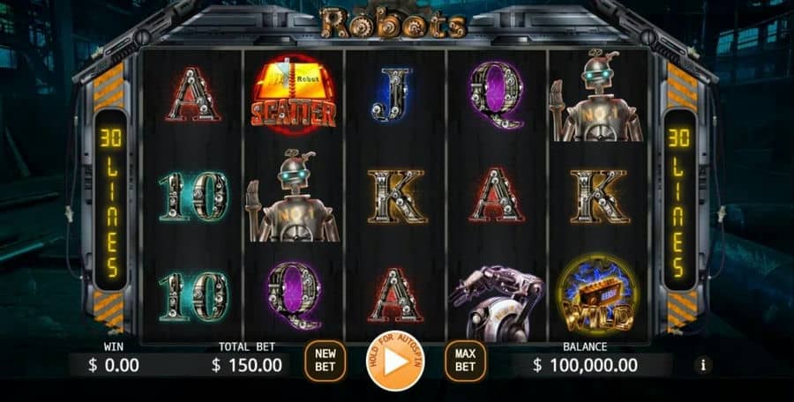Screen dimensions: 794x402
Task: Click the waving robot in reel two middle row
Action: (x=292, y=197)
